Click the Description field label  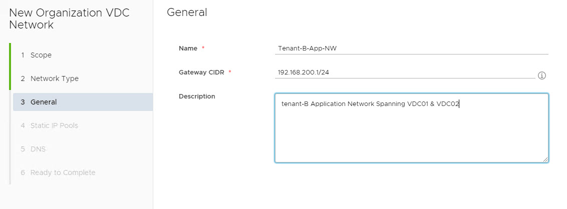(x=197, y=96)
